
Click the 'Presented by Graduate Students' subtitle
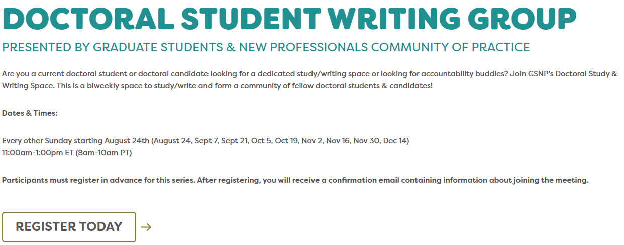266,47
